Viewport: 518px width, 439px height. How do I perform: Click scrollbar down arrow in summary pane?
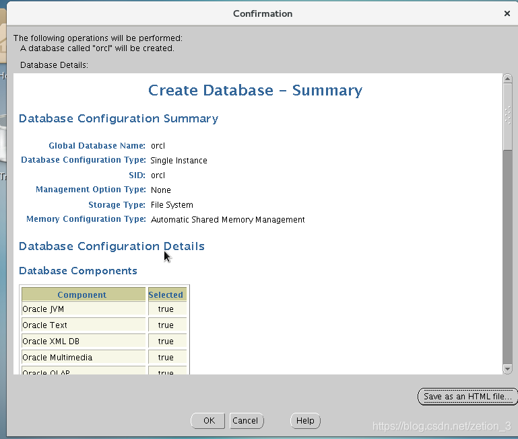click(507, 368)
